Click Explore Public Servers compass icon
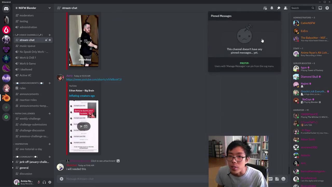The width and height of the screenshot is (332, 187). tap(6, 117)
